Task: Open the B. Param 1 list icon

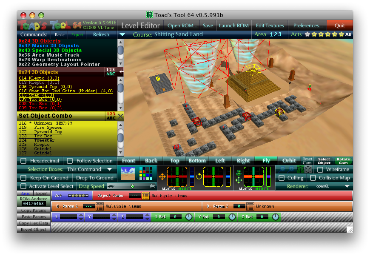Action: (x=100, y=206)
